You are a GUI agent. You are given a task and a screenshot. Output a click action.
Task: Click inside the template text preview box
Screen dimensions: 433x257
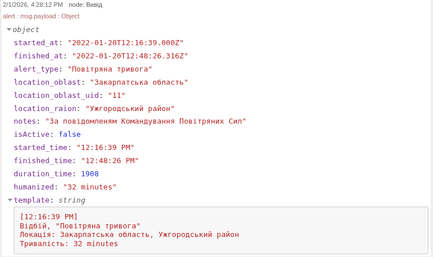pyautogui.click(x=220, y=230)
